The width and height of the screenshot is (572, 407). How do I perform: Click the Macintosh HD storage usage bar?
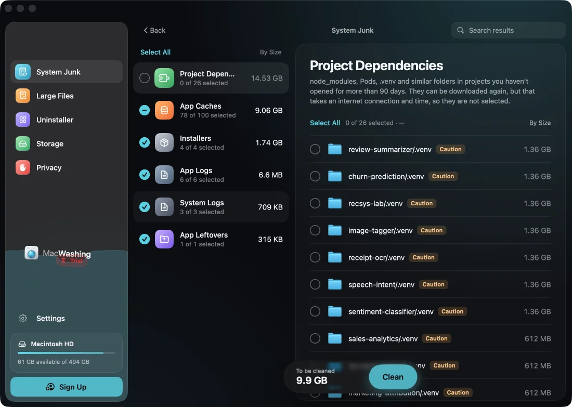67,353
